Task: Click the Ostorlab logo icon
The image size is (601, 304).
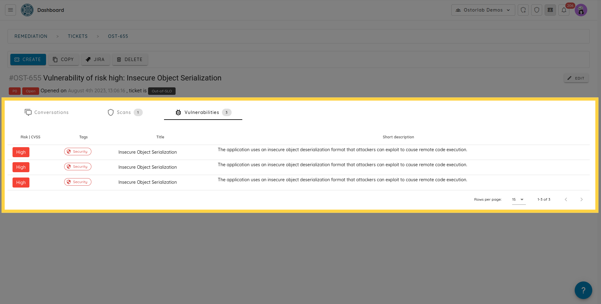Action: (x=27, y=10)
